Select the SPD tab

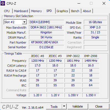click(49, 11)
